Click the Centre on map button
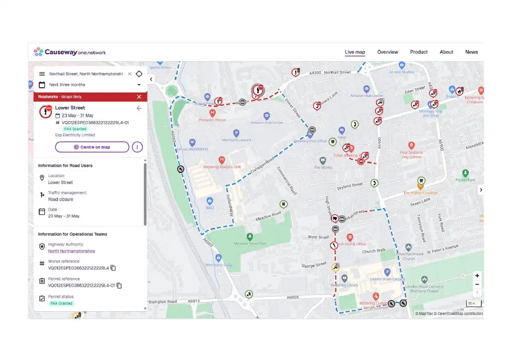Screen dimensions: 512x362 pyautogui.click(x=92, y=147)
